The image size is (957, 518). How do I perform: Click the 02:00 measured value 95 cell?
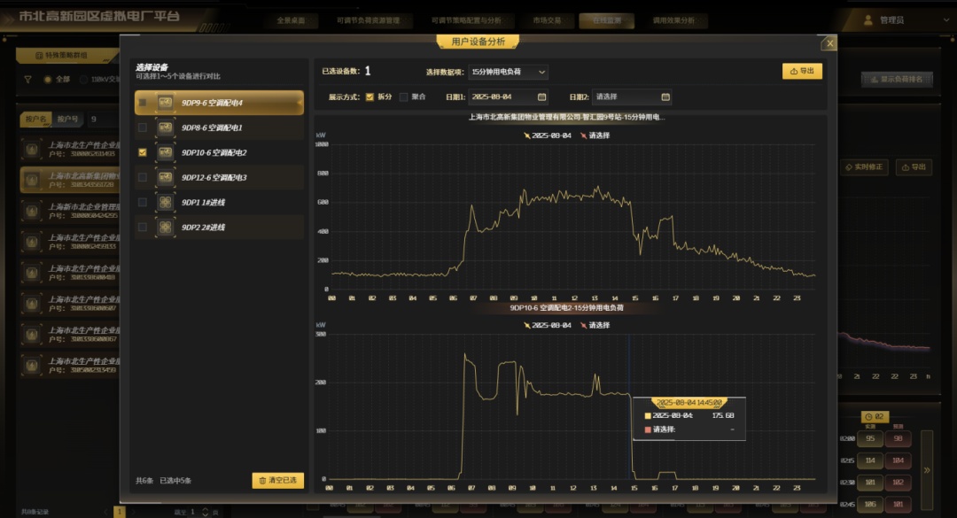click(870, 438)
